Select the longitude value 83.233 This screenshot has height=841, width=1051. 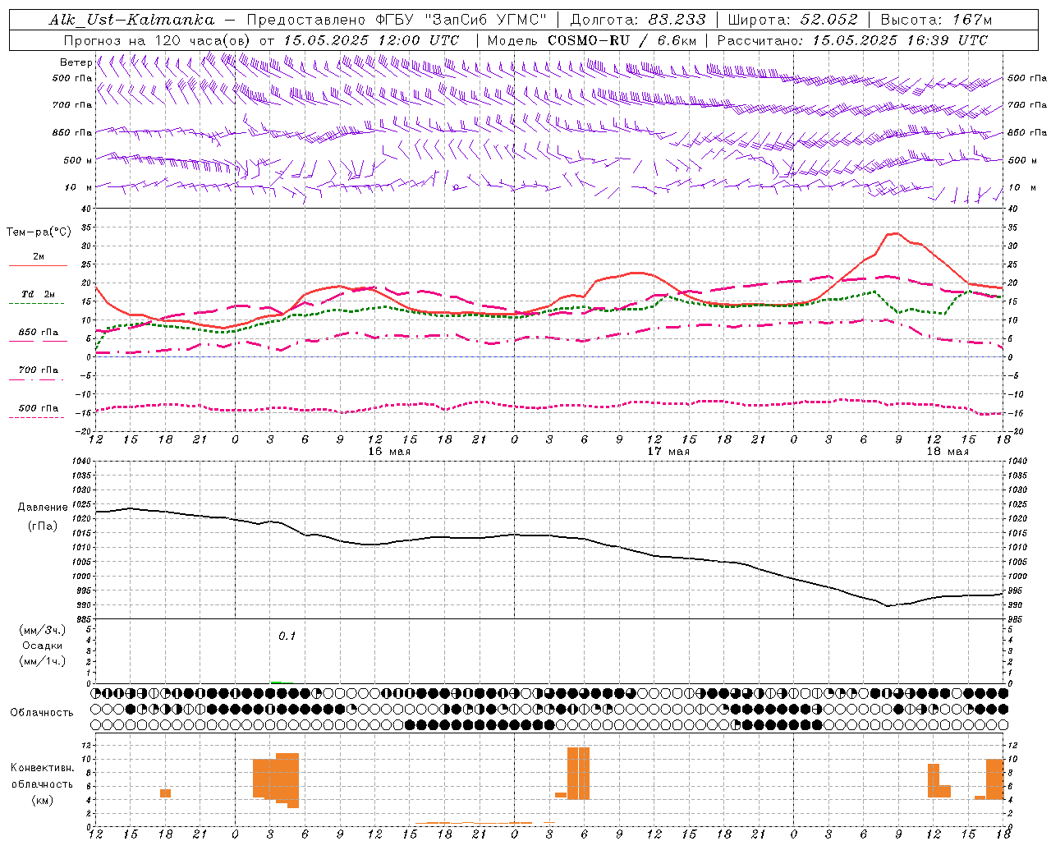(677, 20)
